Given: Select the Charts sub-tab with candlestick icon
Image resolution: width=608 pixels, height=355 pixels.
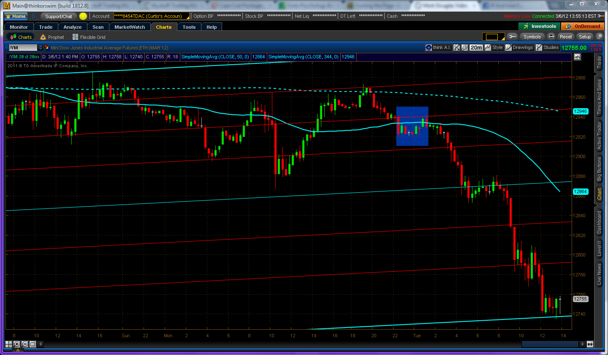Looking at the screenshot, I should click(21, 37).
